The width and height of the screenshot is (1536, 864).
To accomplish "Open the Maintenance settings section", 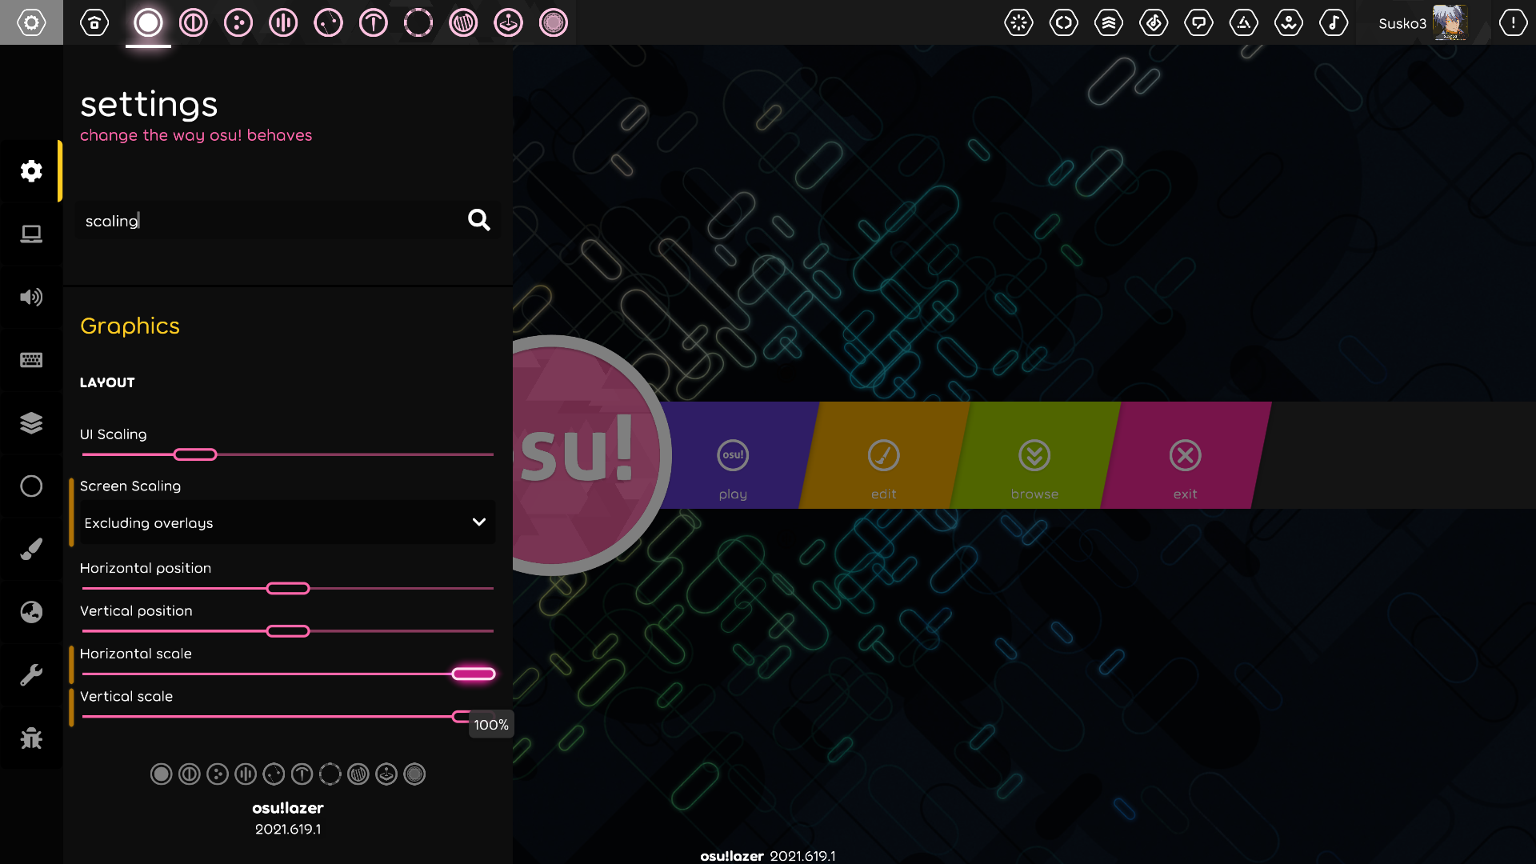I will (x=31, y=674).
